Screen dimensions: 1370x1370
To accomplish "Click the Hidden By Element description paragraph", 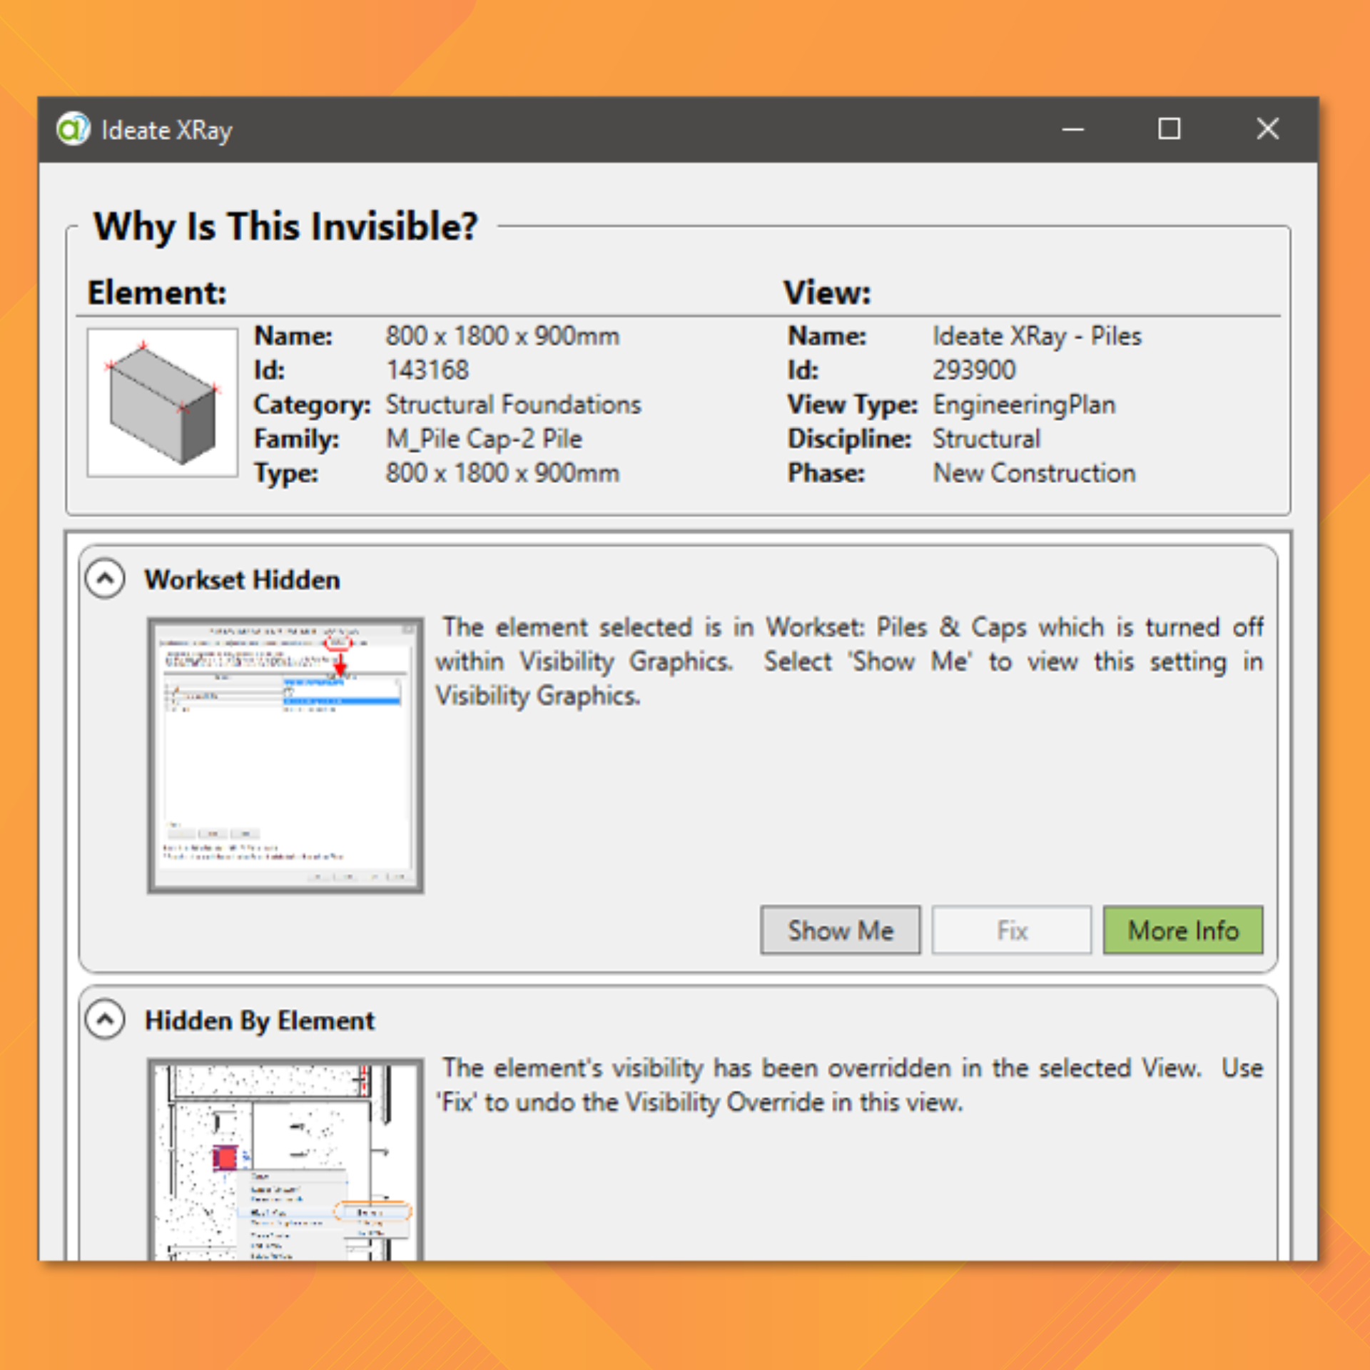I will [x=849, y=1085].
